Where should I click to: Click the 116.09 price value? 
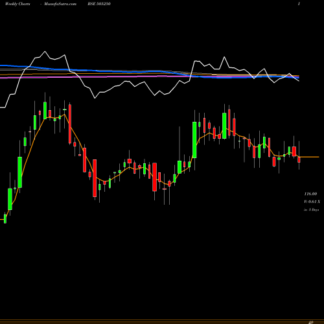tap(310, 194)
